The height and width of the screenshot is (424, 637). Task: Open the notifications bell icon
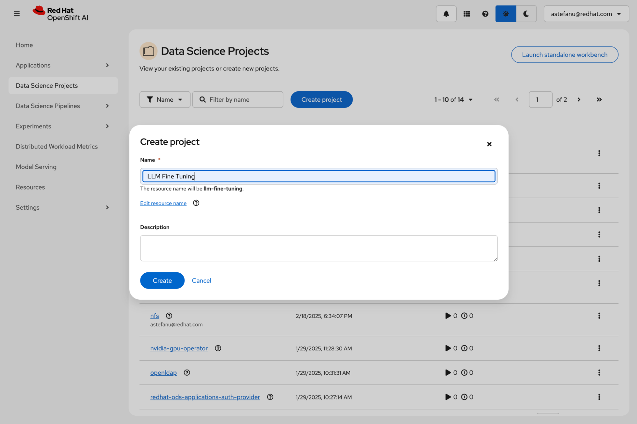[446, 14]
